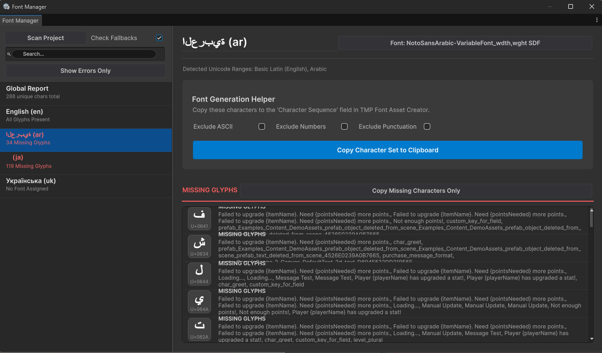Image resolution: width=602 pixels, height=353 pixels.
Task: Click Copy Missing Characters Only
Action: [416, 191]
